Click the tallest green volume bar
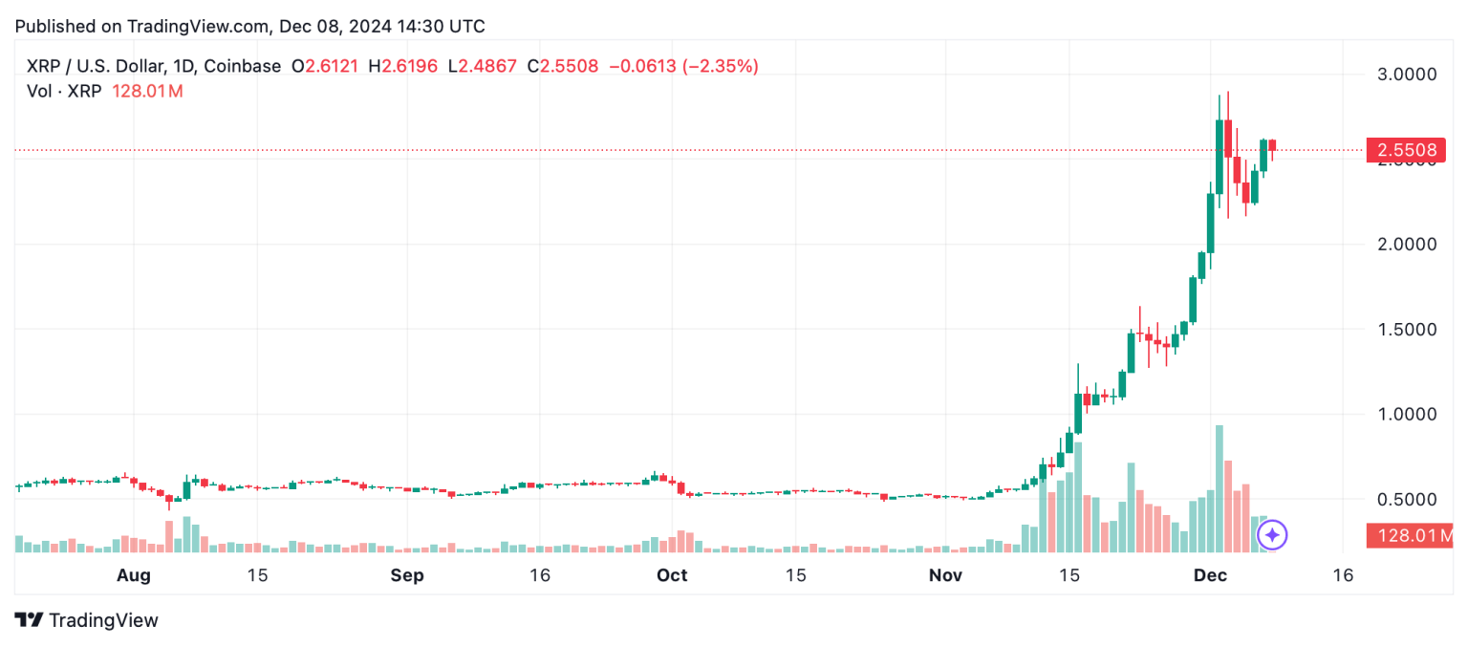 point(1219,487)
